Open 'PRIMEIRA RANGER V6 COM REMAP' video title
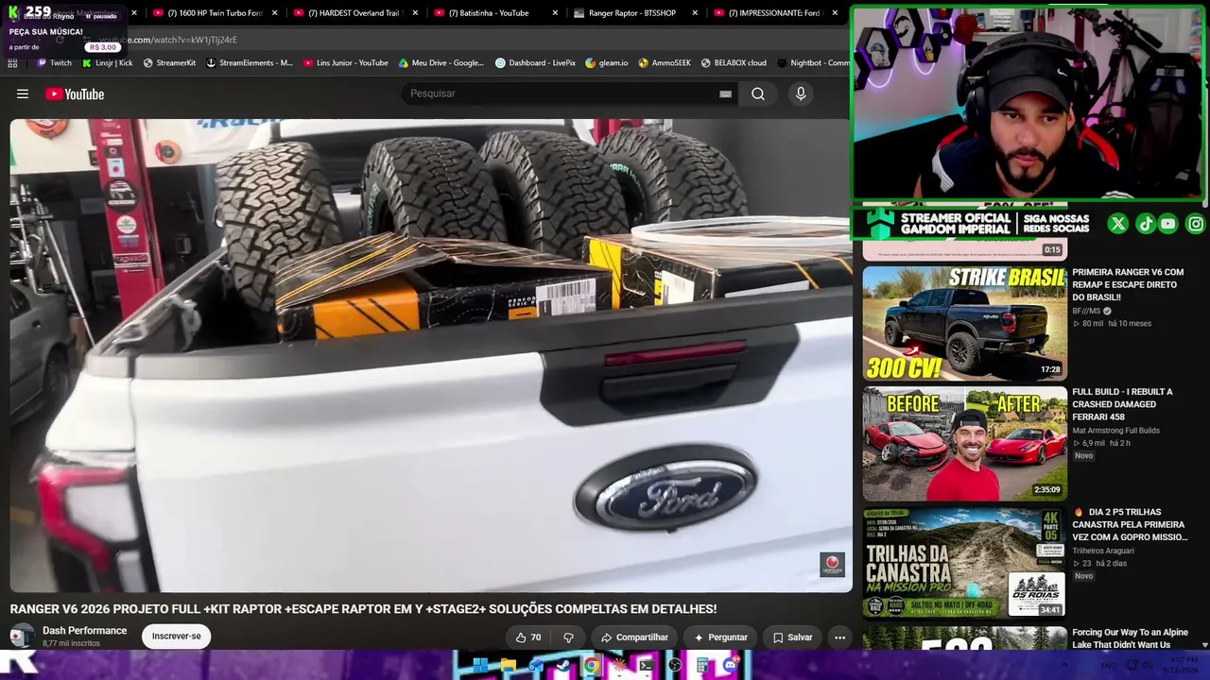 click(x=1128, y=284)
